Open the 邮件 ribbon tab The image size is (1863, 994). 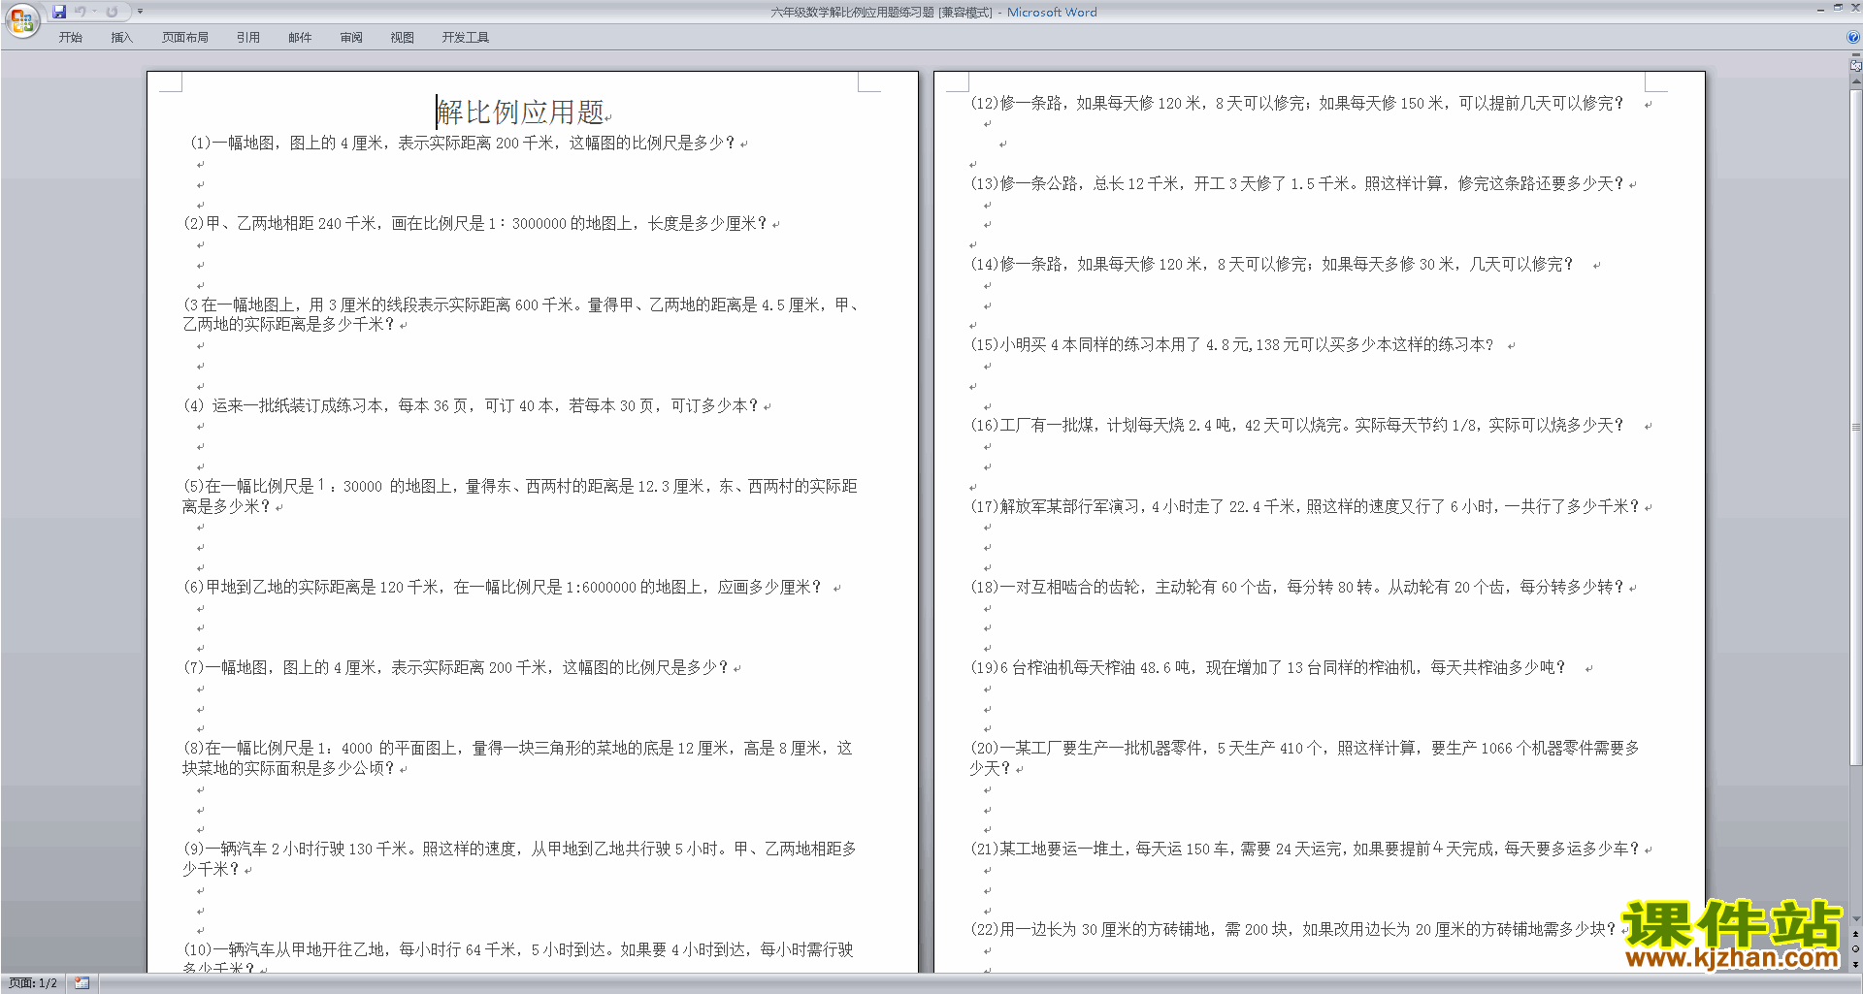[x=300, y=37]
